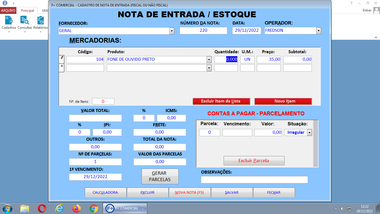Click the Número da Nota field 220
The height and width of the screenshot is (214, 380).
[x=203, y=31]
